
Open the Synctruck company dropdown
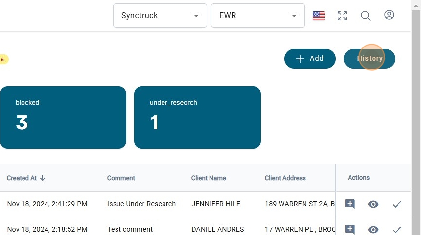[161, 16]
